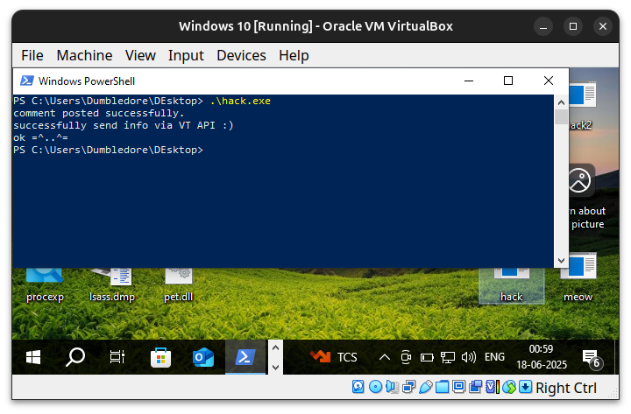
Task: Click the Windows network tray icon
Action: point(448,357)
